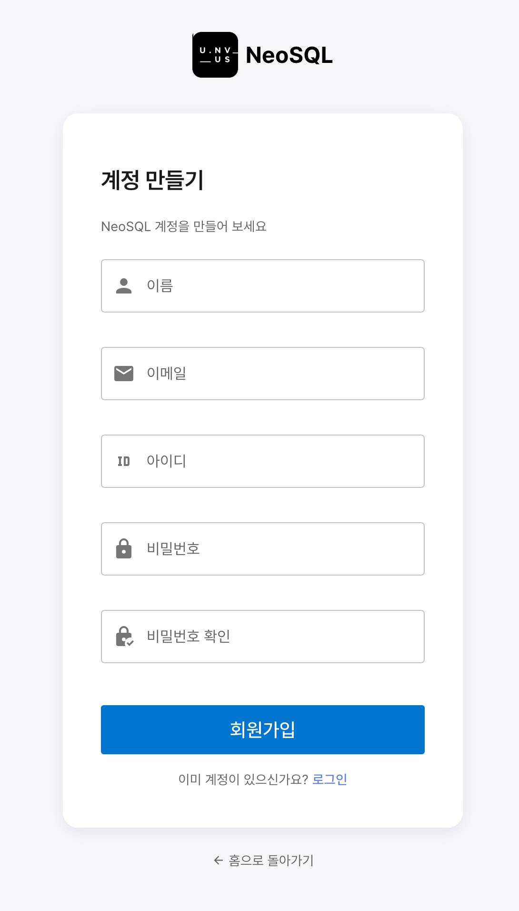
Task: Click the person icon in the name field
Action: pos(124,285)
